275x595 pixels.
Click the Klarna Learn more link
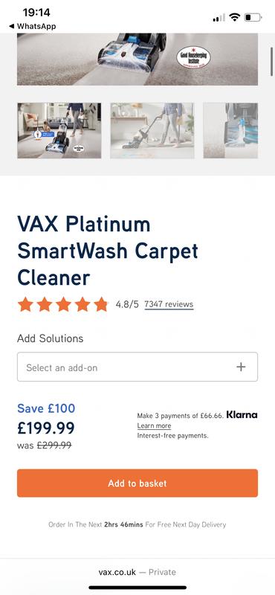click(154, 425)
